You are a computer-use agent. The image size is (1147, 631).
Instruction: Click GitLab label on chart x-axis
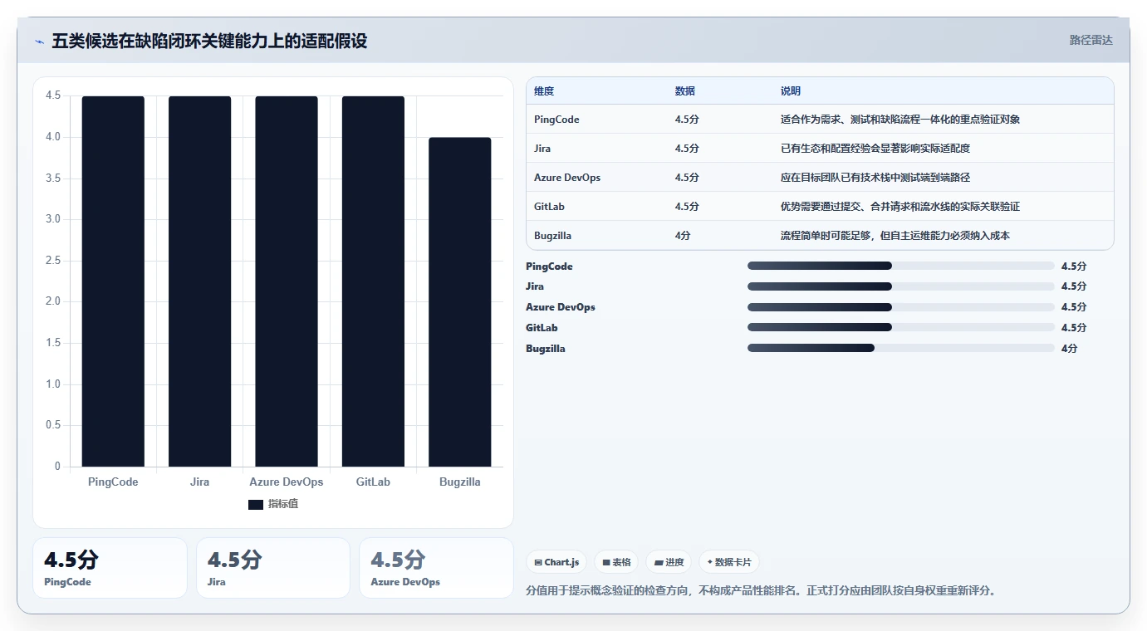coord(373,482)
